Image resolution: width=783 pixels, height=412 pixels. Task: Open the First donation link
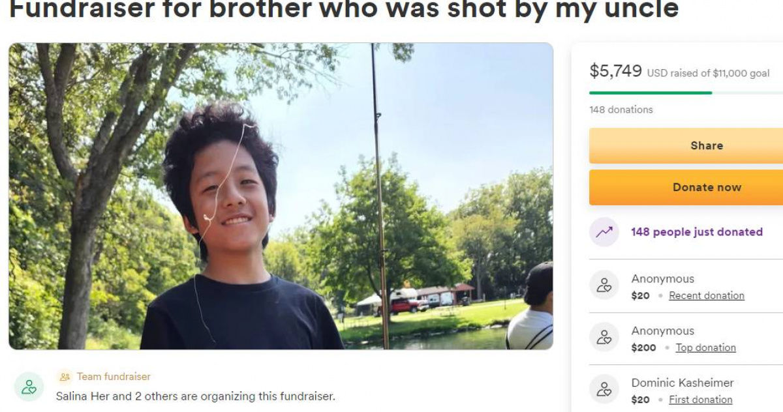tap(700, 400)
